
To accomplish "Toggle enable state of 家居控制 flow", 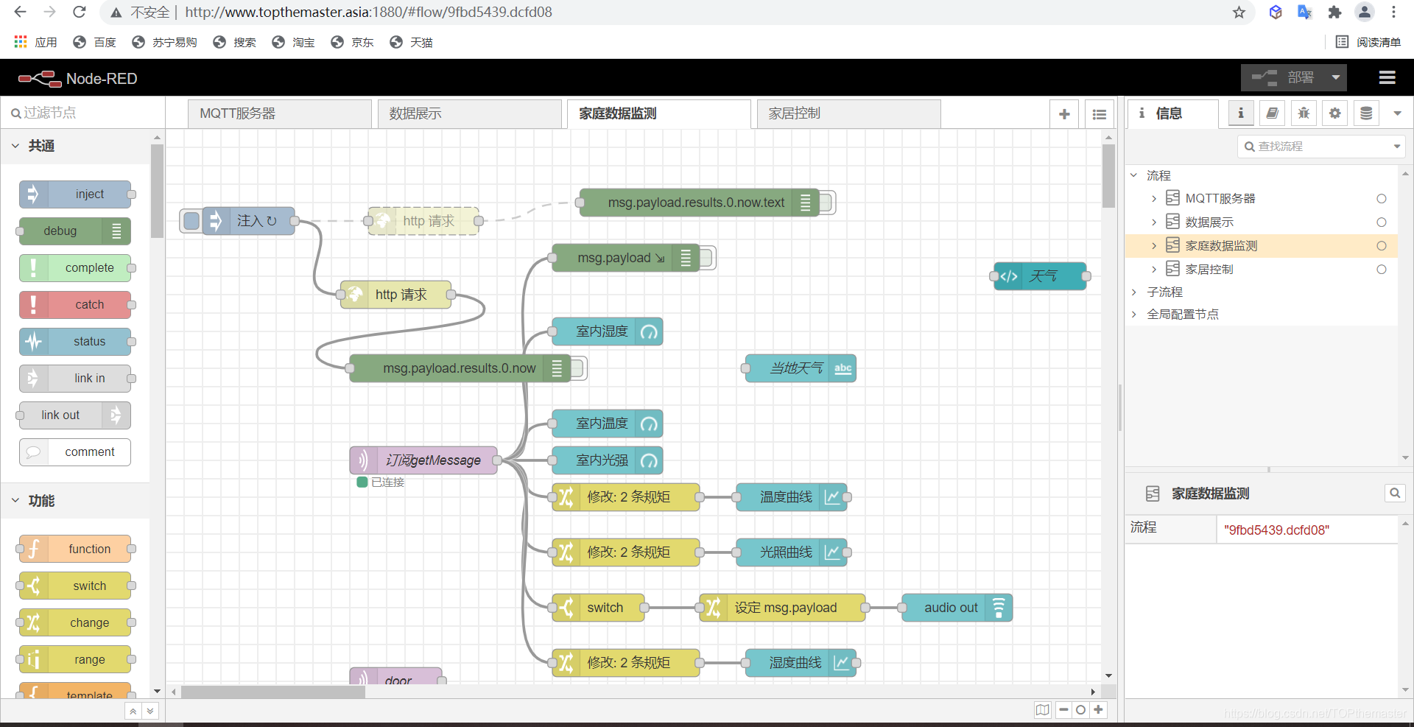I will pyautogui.click(x=1382, y=270).
